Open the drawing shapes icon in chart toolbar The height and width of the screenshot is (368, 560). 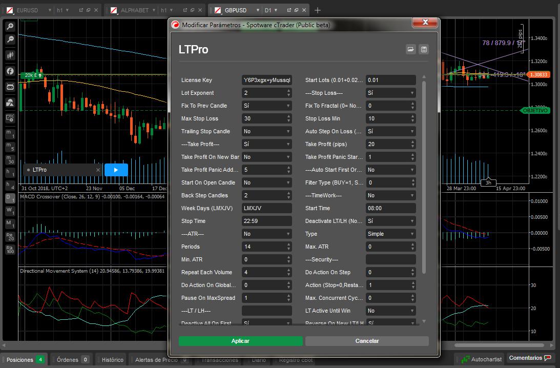(10, 103)
